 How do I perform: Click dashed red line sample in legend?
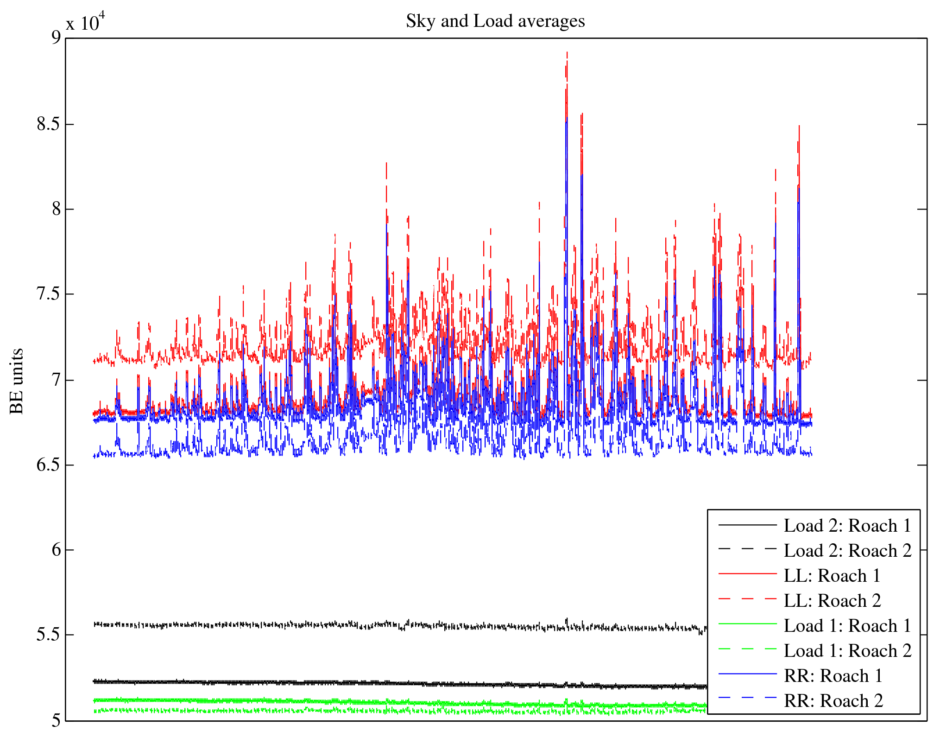(747, 599)
